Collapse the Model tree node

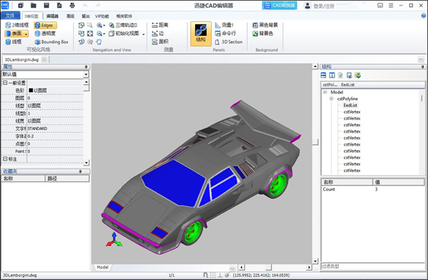click(325, 92)
